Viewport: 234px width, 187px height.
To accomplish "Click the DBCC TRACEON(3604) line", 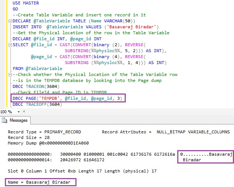I will coord(36,86).
